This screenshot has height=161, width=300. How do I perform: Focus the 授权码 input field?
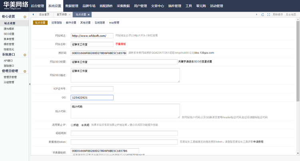(98, 53)
